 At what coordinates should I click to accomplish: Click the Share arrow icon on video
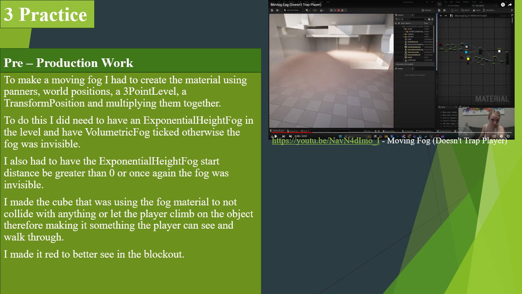[510, 5]
